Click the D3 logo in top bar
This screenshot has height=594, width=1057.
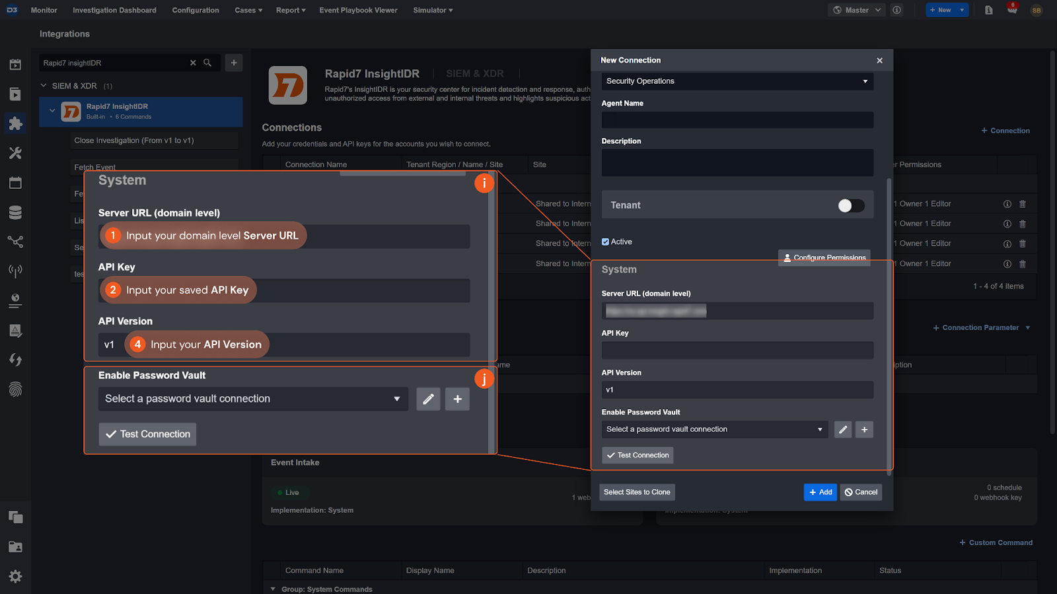point(12,10)
